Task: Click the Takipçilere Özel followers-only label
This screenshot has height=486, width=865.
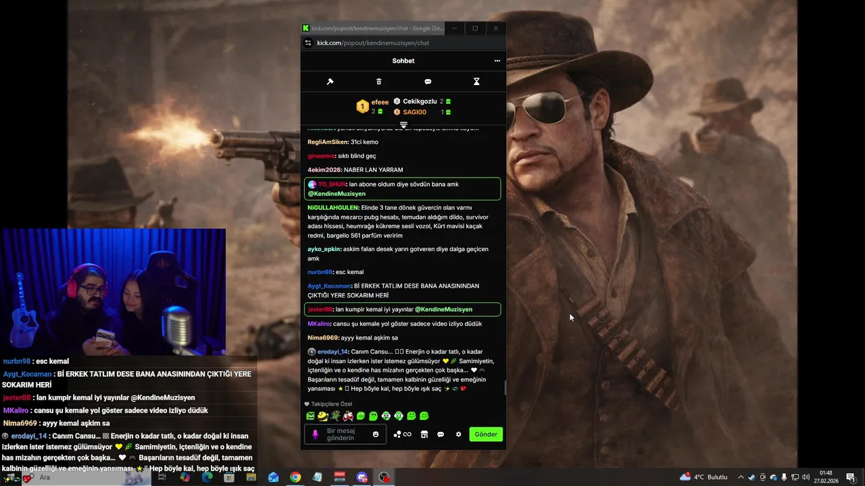Action: coord(331,404)
